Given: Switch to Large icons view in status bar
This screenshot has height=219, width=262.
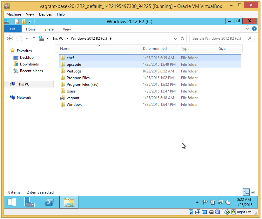Looking at the screenshot, I should click(253, 192).
